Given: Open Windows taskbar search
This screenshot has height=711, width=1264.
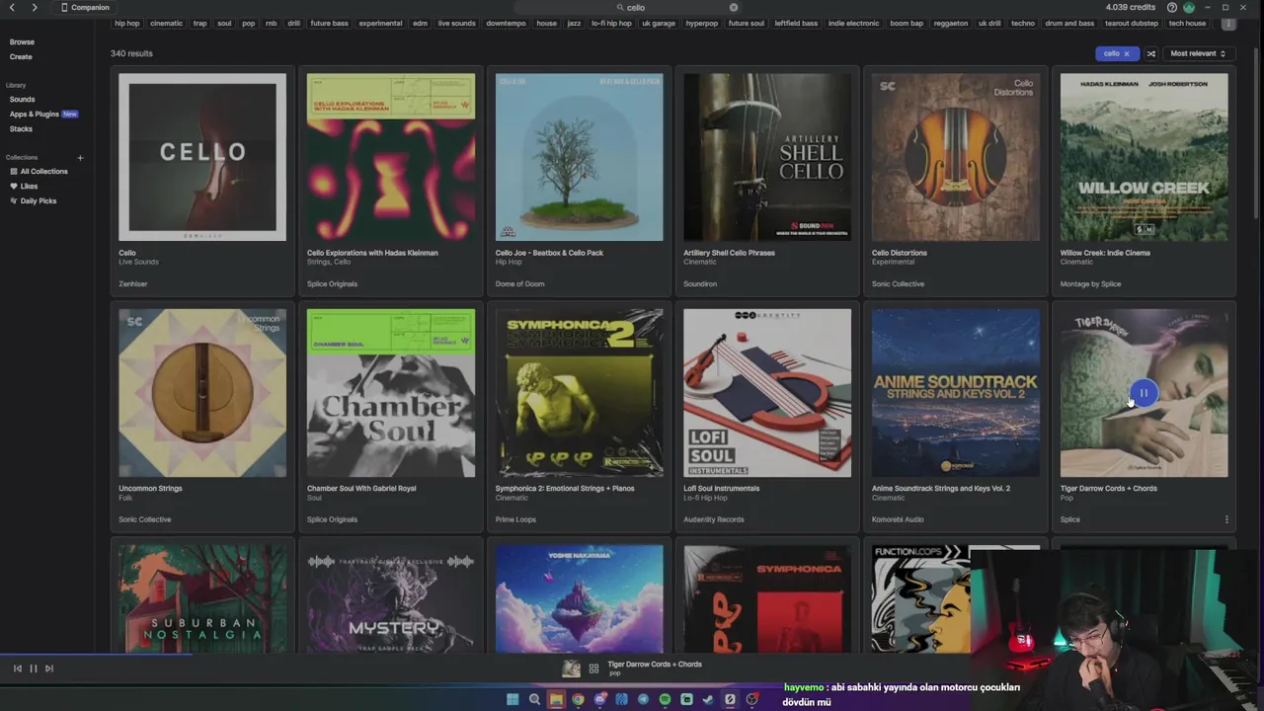Looking at the screenshot, I should coord(534,699).
